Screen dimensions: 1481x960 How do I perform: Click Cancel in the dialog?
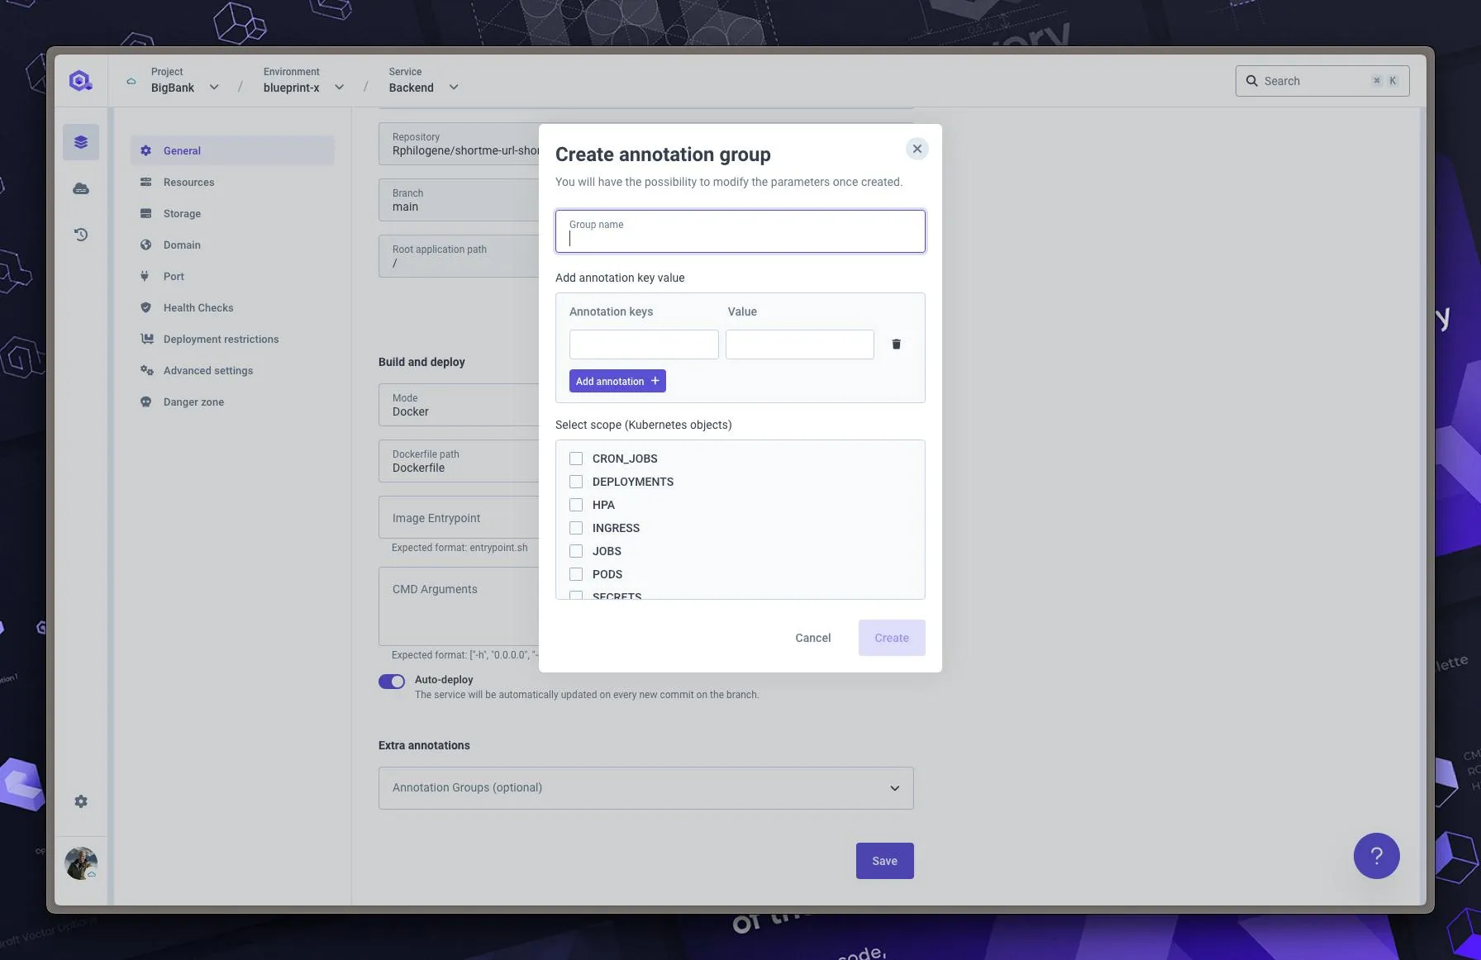(812, 638)
